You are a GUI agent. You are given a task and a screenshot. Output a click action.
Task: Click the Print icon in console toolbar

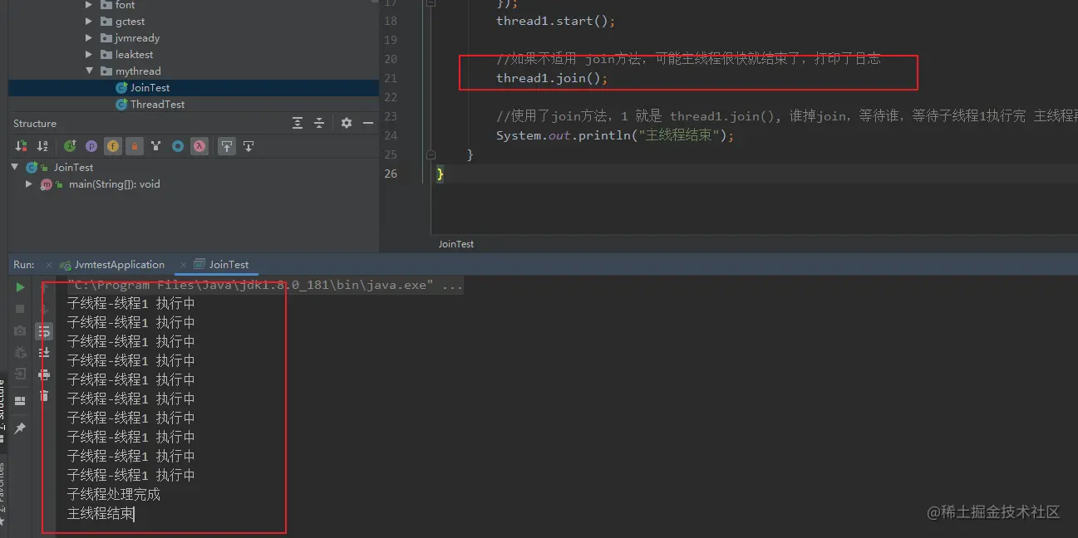tap(44, 374)
